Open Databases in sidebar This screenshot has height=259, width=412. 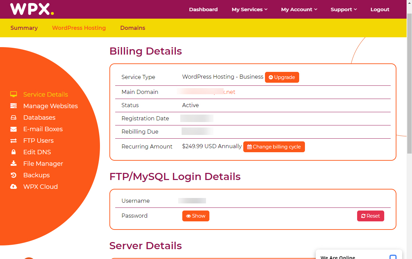pyautogui.click(x=39, y=118)
